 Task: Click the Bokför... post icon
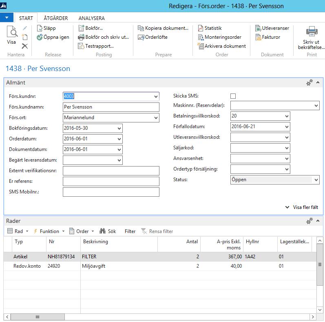tap(81, 28)
